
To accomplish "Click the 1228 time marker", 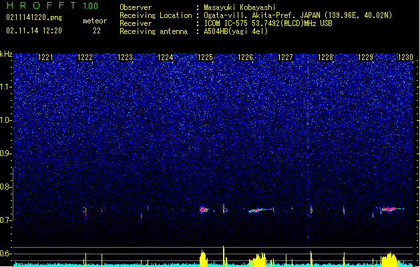I will coord(325,57).
